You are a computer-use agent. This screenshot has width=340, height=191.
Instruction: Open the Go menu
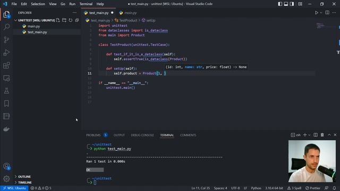point(63,4)
